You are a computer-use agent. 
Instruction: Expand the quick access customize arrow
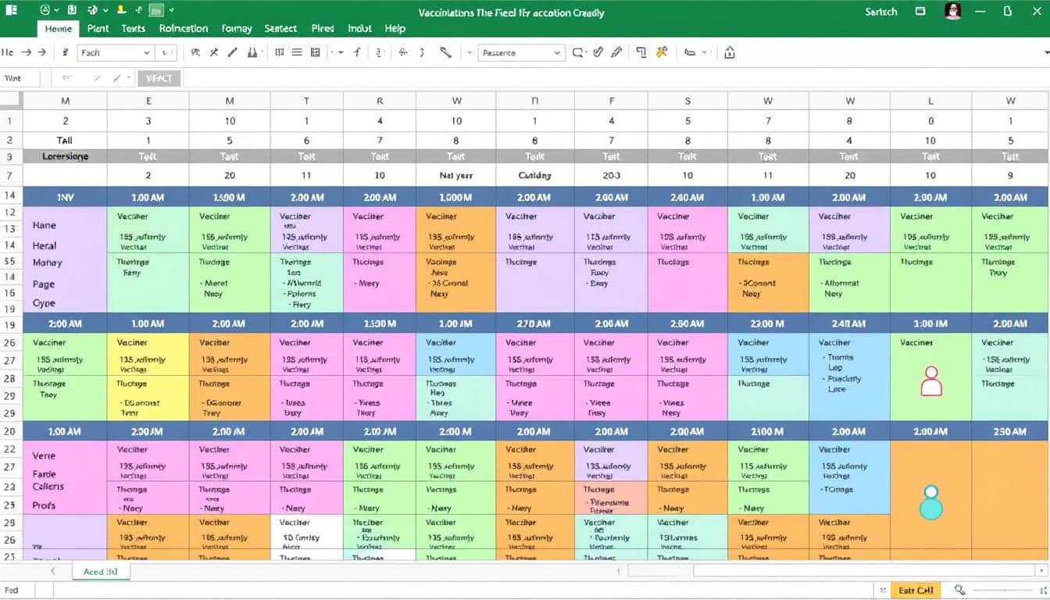(x=172, y=11)
